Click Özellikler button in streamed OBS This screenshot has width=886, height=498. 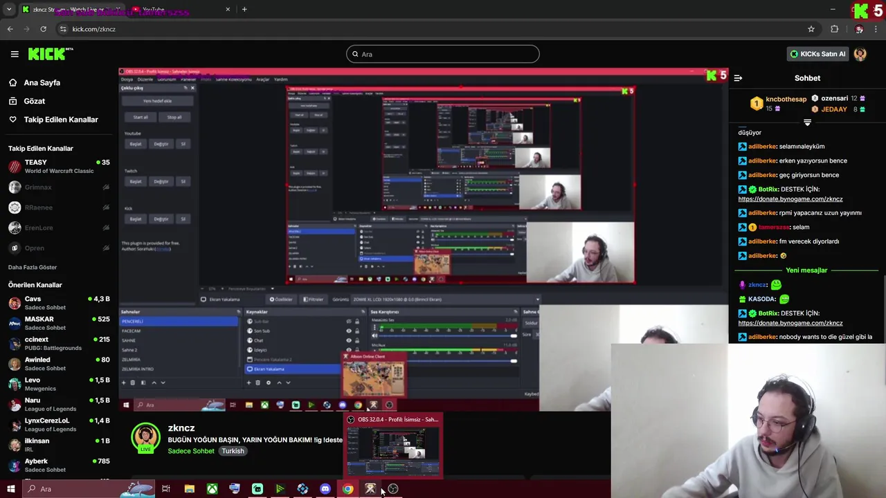[282, 299]
